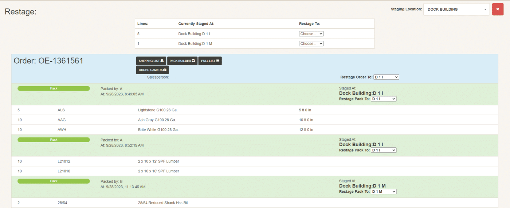Click the Restage Order To label
The height and width of the screenshot is (208, 510).
pyautogui.click(x=356, y=77)
